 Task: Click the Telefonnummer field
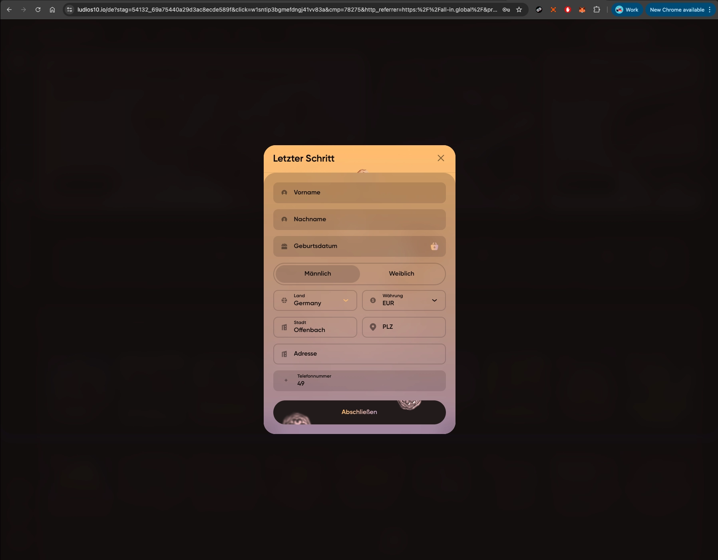tap(359, 381)
